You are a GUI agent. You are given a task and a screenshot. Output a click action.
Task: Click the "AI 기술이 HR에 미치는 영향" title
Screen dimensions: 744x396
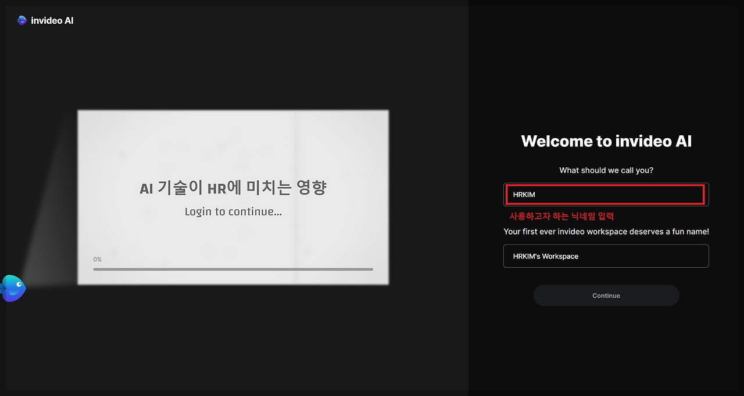(233, 188)
